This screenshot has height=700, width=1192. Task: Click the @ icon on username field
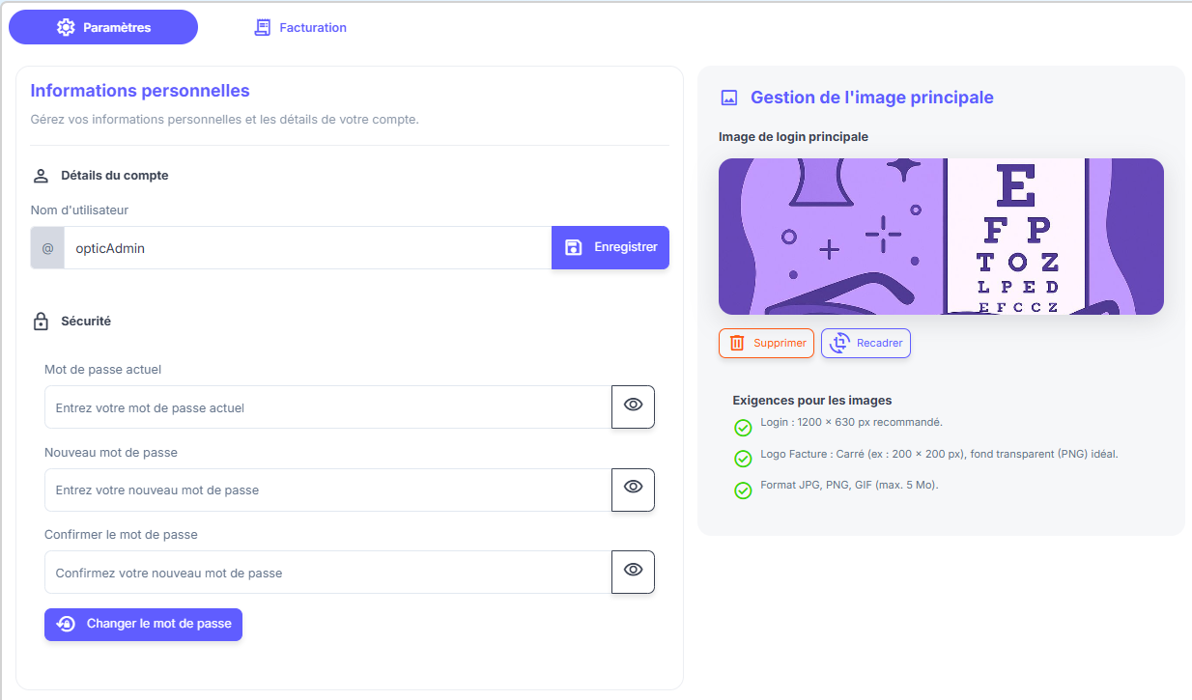click(47, 247)
